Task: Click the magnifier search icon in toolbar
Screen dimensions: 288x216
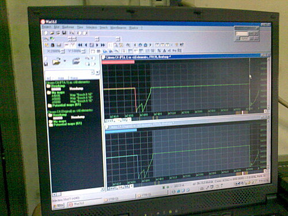Action: tap(116, 46)
